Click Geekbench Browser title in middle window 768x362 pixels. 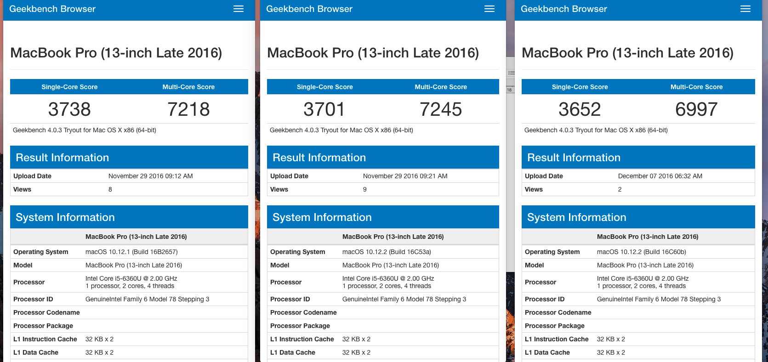309,9
